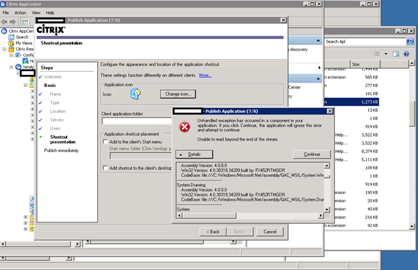Click the Welcome step in Steps list
This screenshot has width=418, height=270.
(x=52, y=77)
